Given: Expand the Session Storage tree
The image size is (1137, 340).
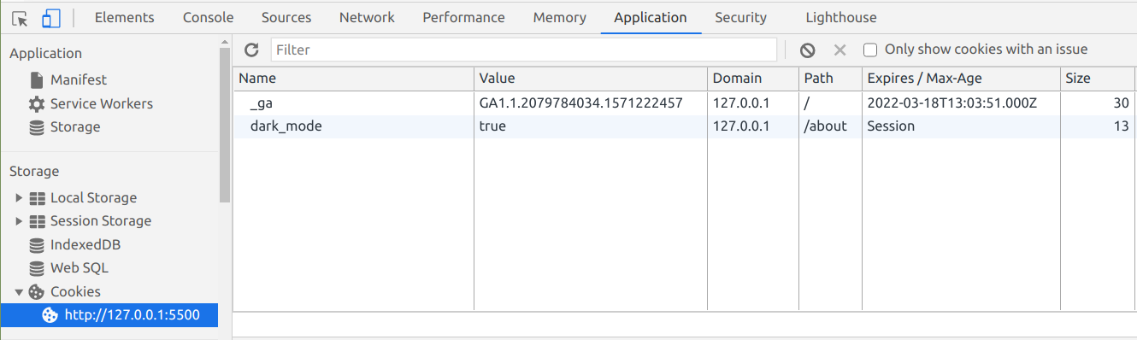Looking at the screenshot, I should [x=19, y=221].
